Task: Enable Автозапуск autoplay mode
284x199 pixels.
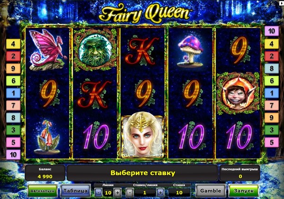Action: pyautogui.click(x=43, y=190)
